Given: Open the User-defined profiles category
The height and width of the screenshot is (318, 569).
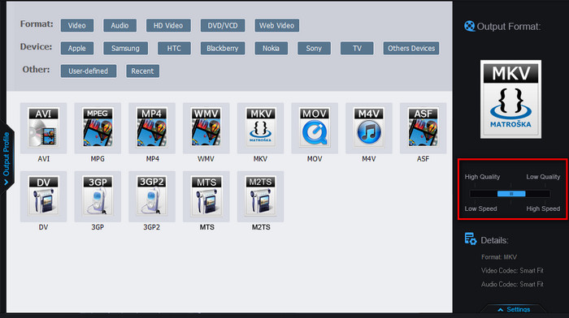Looking at the screenshot, I should [89, 71].
